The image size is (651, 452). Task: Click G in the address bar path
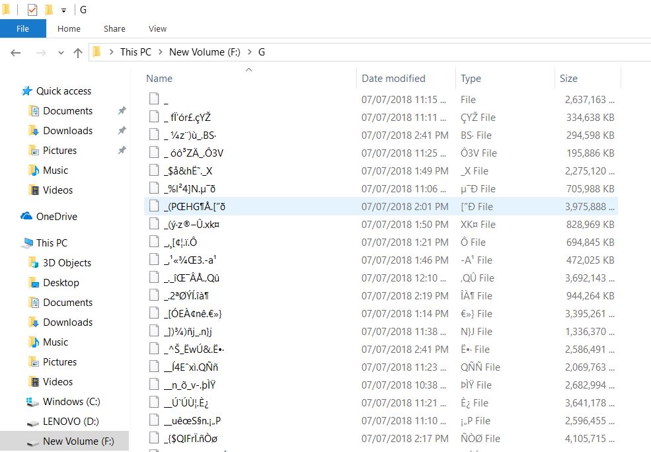click(262, 52)
